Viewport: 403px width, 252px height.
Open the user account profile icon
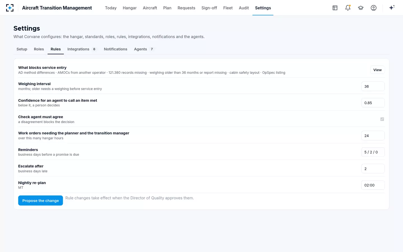point(374,8)
